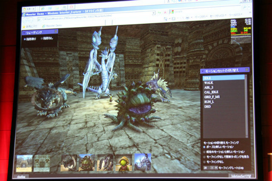The height and width of the screenshot is (181, 272).
Task: Open the shading tab at bottom left
Action: pos(22,177)
